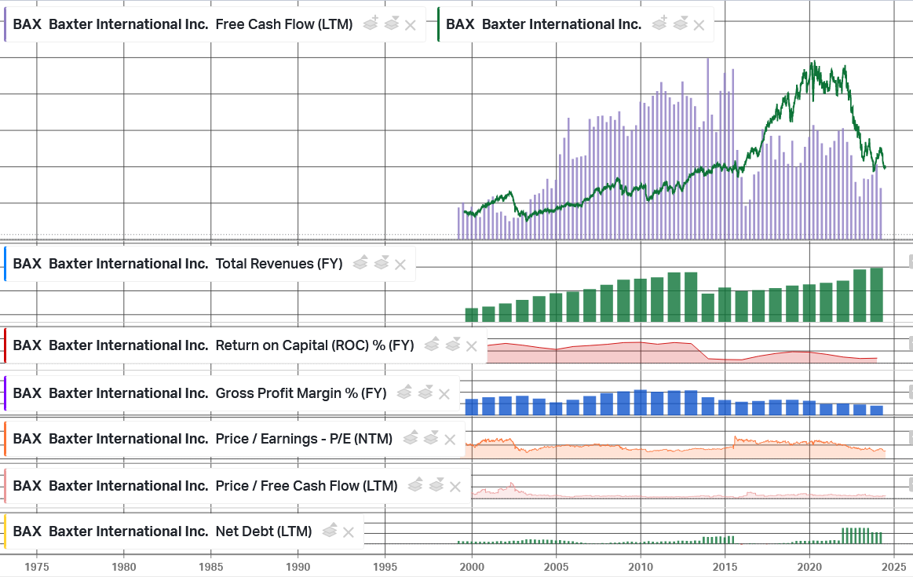This screenshot has width=913, height=577.
Task: Click the blue color marker of Total Revenues
Action: pos(5,264)
